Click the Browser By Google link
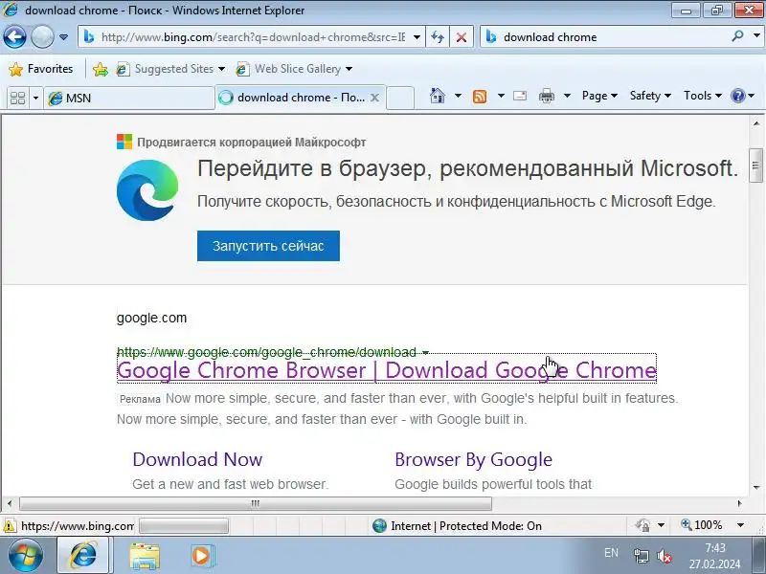The width and height of the screenshot is (766, 574). (473, 459)
